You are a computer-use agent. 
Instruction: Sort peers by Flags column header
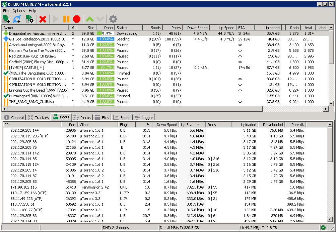[127, 124]
